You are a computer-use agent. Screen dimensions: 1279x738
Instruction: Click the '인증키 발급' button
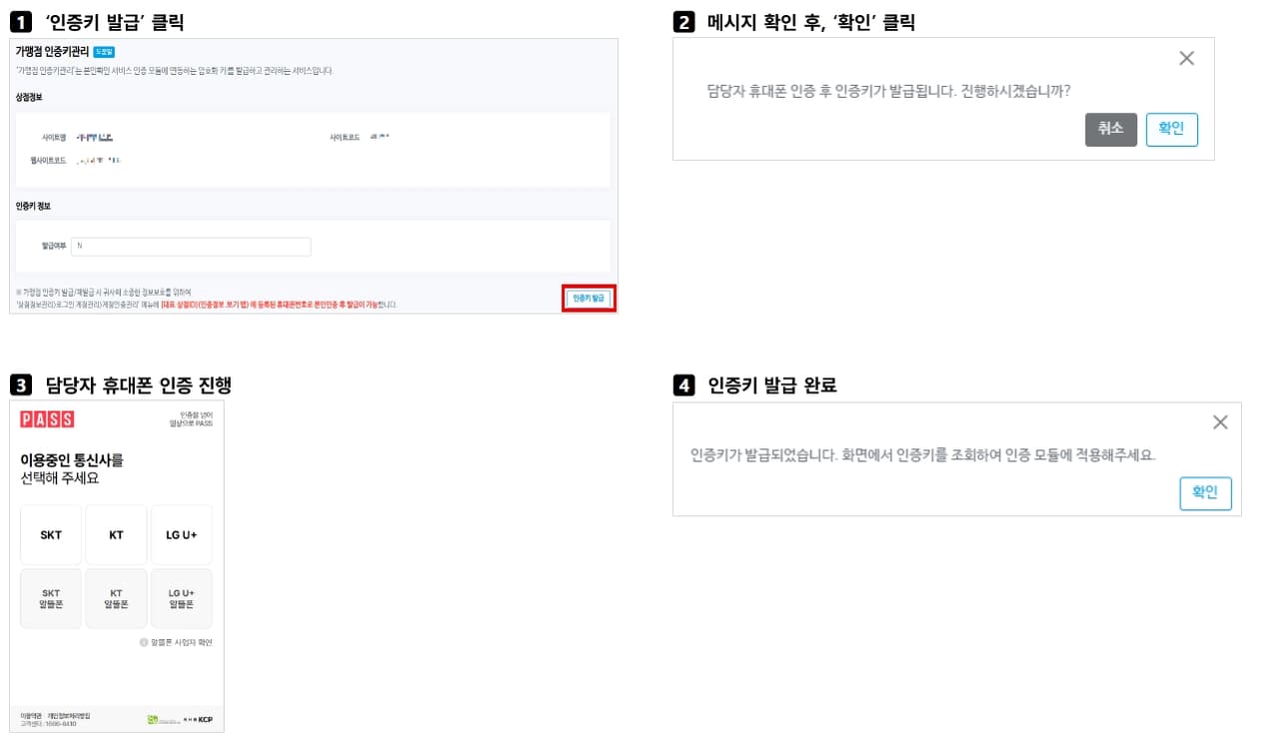pos(589,298)
